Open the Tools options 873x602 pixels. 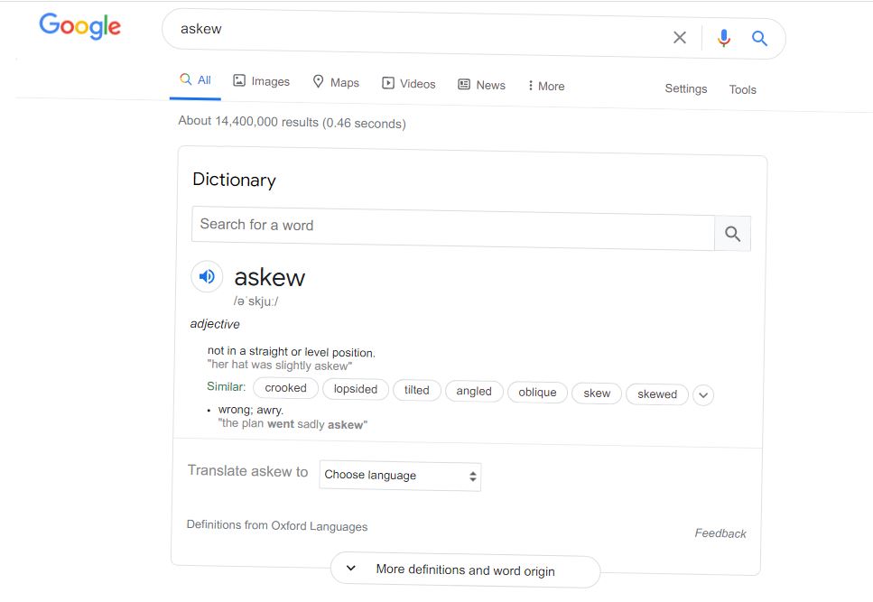pos(743,89)
